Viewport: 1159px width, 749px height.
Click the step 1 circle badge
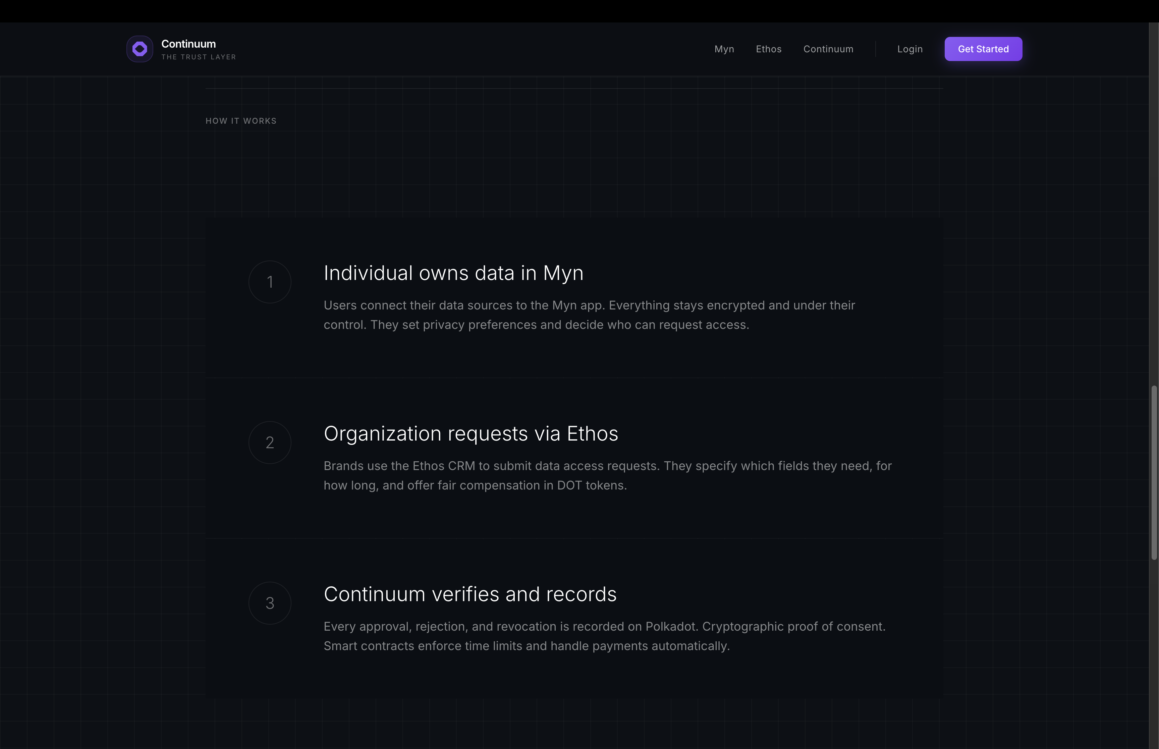[270, 282]
